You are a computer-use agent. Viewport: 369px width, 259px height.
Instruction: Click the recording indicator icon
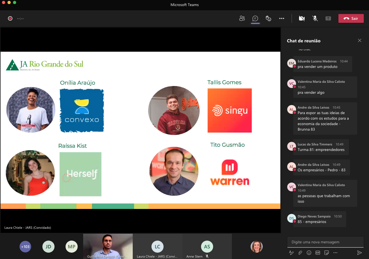[x=10, y=18]
